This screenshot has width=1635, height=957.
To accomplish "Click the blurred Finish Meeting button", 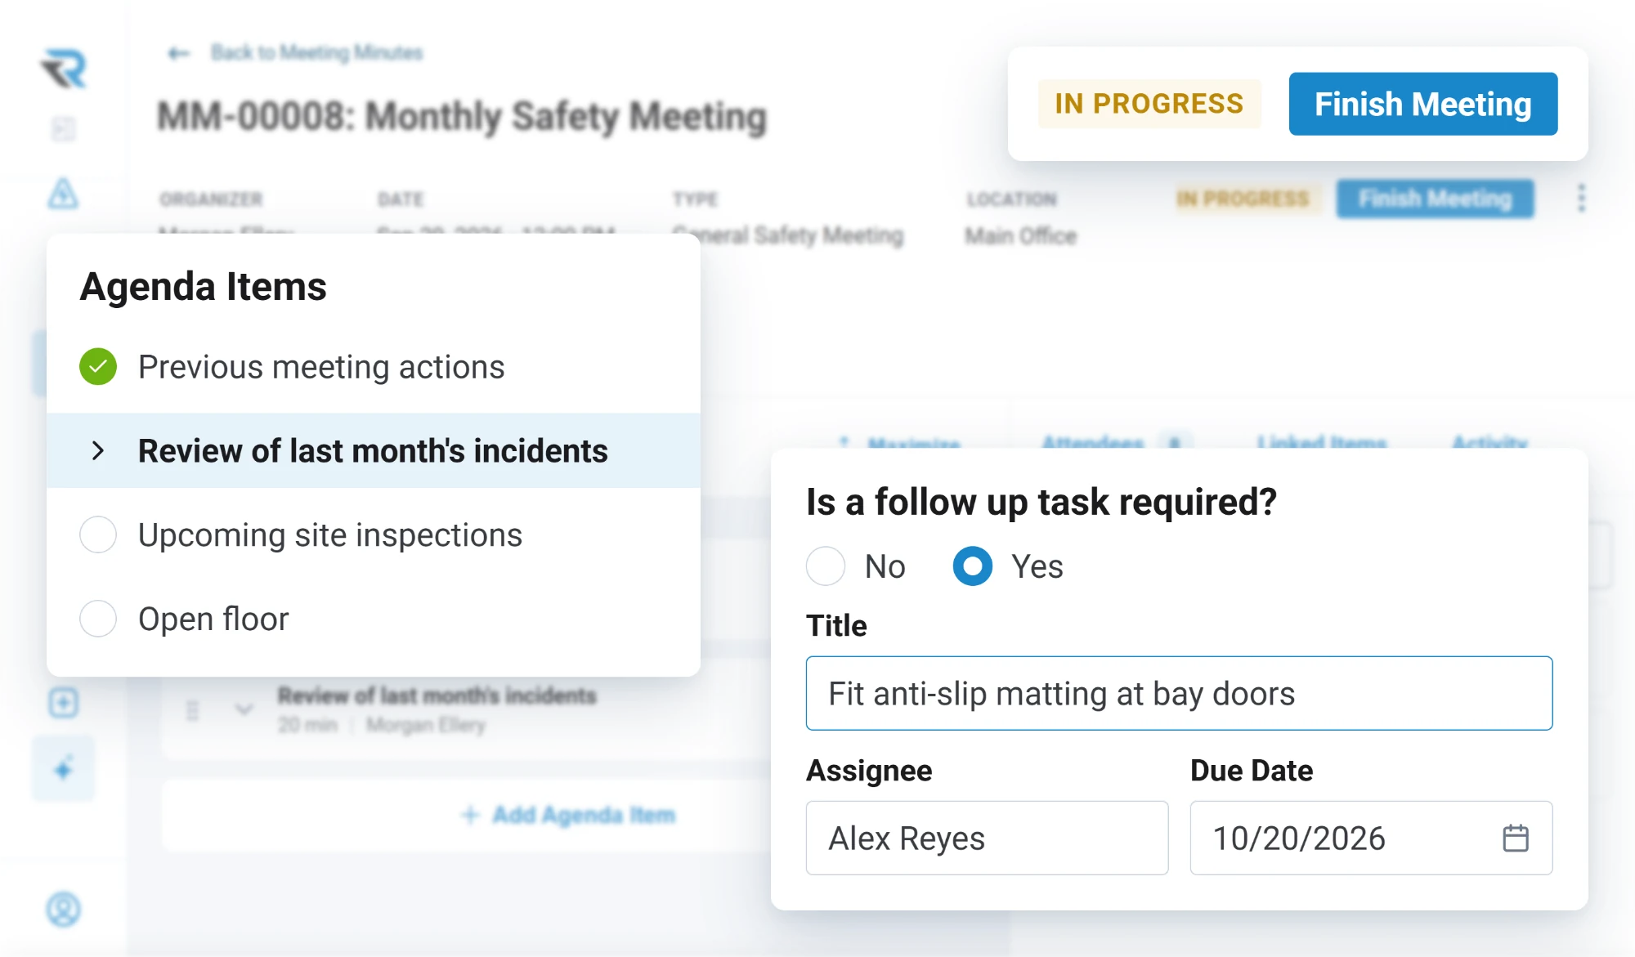I will [1435, 199].
